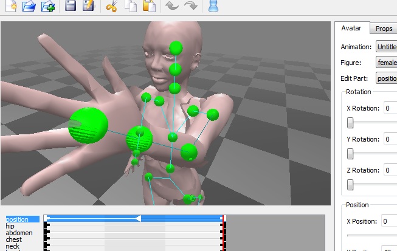The image size is (397, 251).
Task: Click the neck track's first keyframe marker
Action: coord(47,245)
